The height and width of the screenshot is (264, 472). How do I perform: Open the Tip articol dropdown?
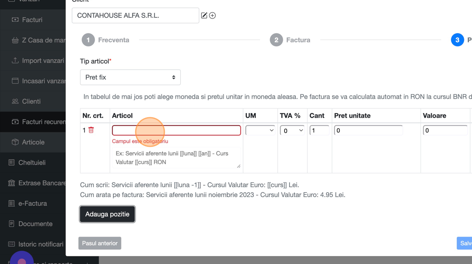(x=130, y=77)
